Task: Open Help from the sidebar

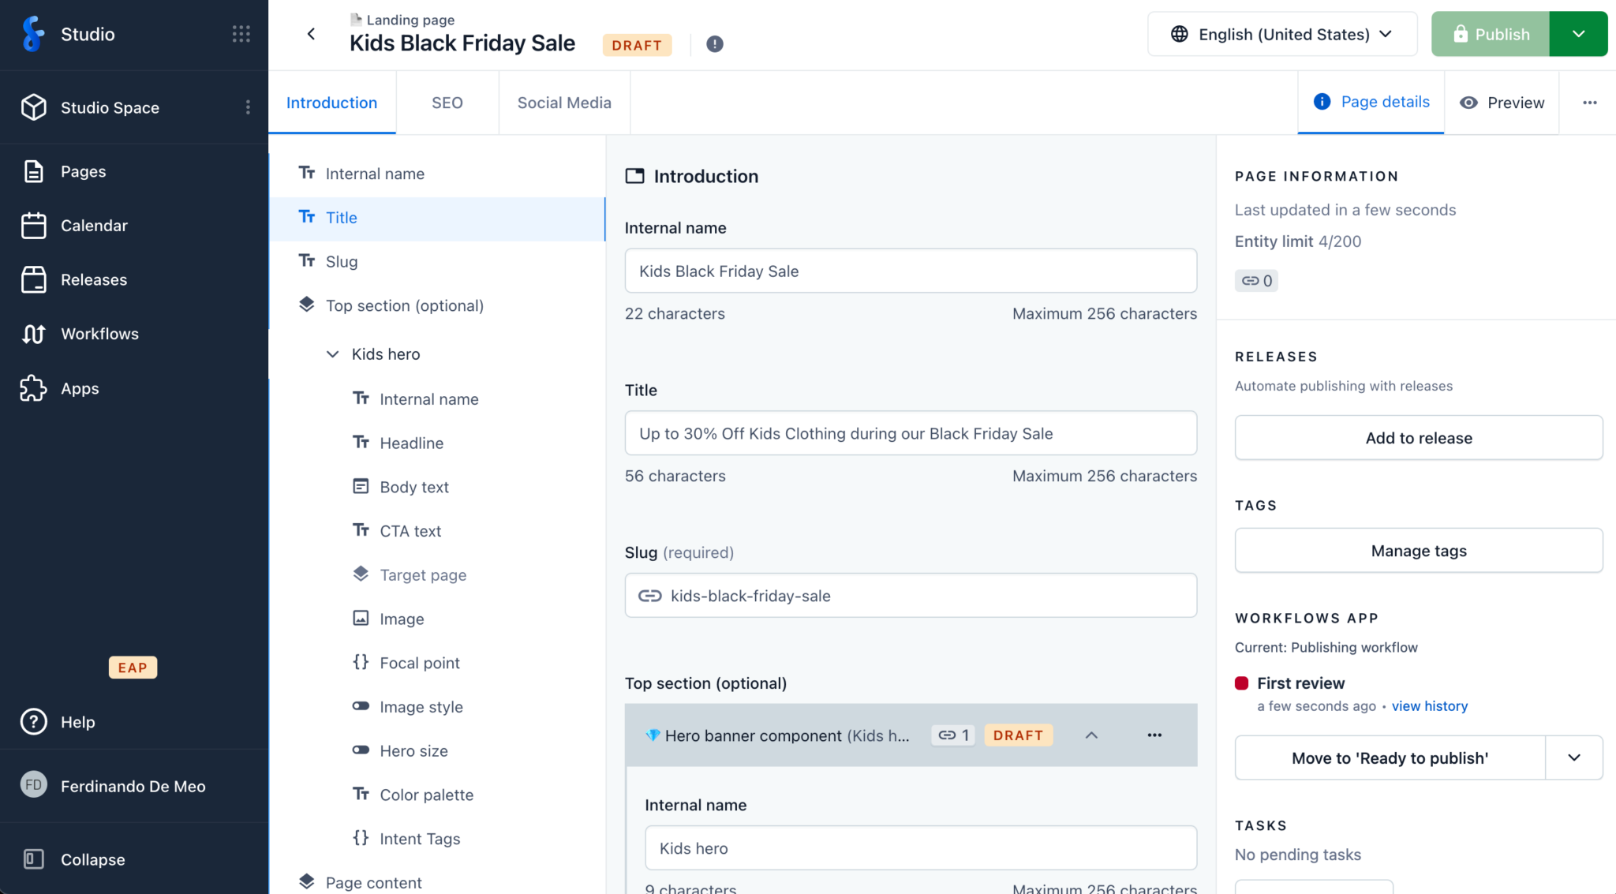Action: [34, 721]
